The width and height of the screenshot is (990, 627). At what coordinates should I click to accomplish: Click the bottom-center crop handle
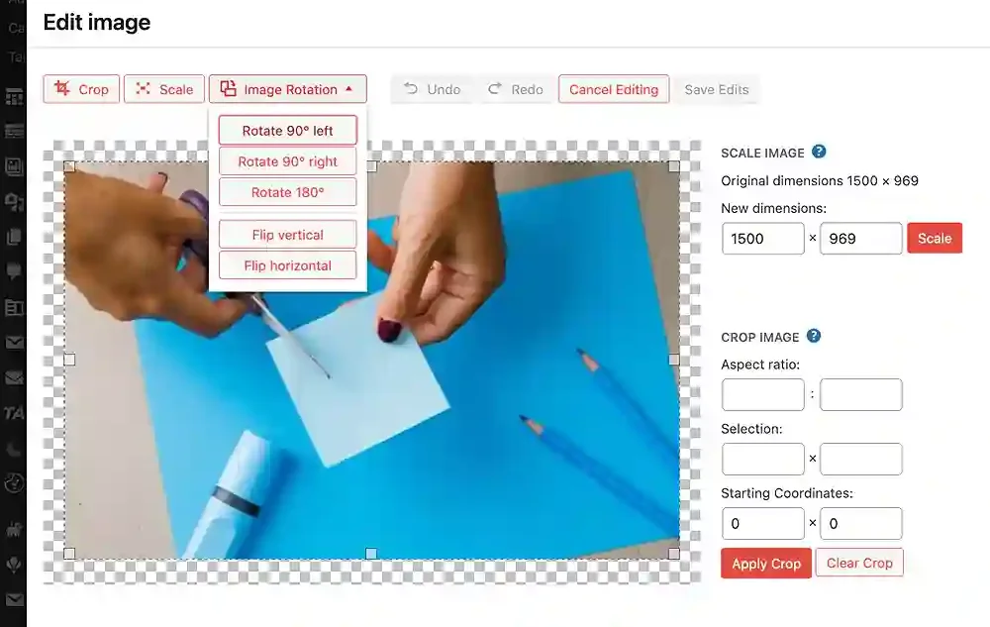coord(371,553)
